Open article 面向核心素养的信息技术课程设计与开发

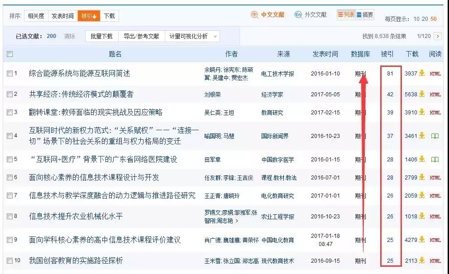coord(94,177)
